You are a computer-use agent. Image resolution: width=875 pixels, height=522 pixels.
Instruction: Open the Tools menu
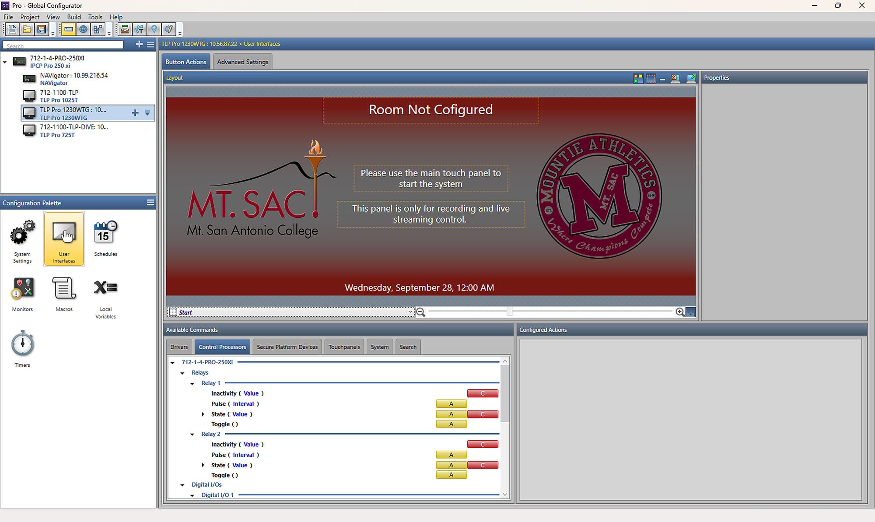tap(95, 17)
